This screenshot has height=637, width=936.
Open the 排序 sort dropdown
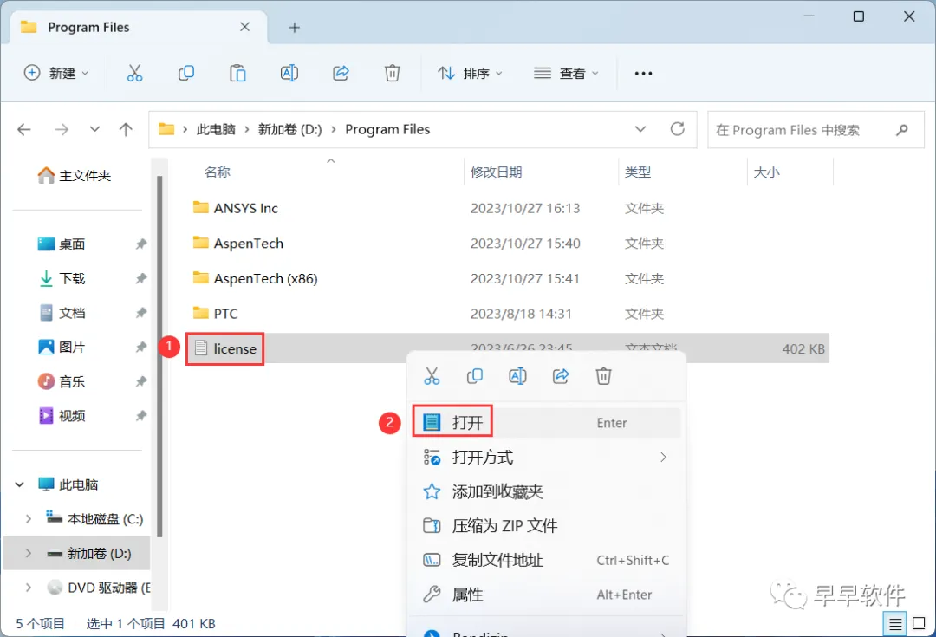[x=471, y=73]
